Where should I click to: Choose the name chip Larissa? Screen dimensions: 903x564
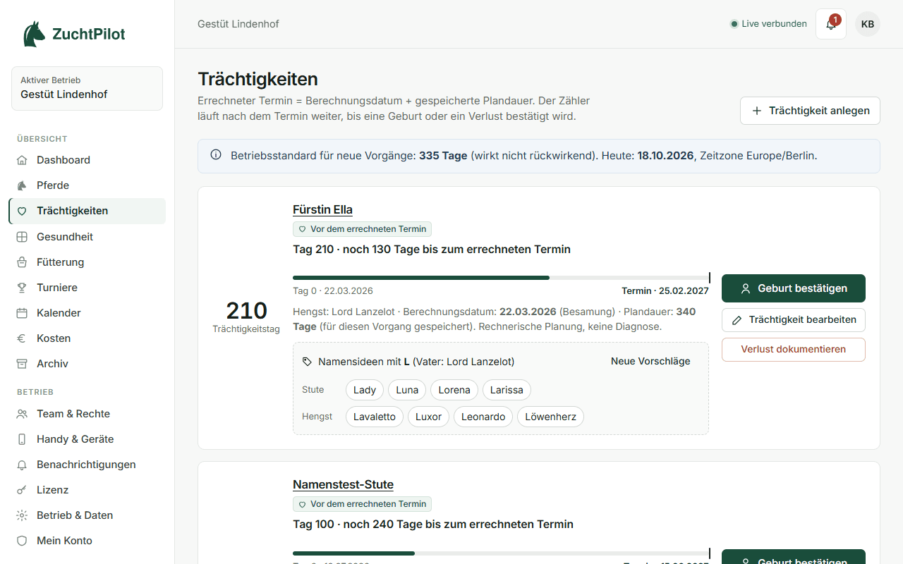(x=507, y=390)
